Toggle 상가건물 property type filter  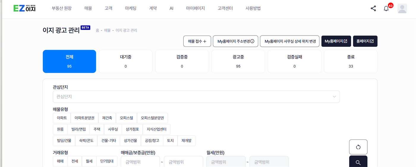[130, 141]
